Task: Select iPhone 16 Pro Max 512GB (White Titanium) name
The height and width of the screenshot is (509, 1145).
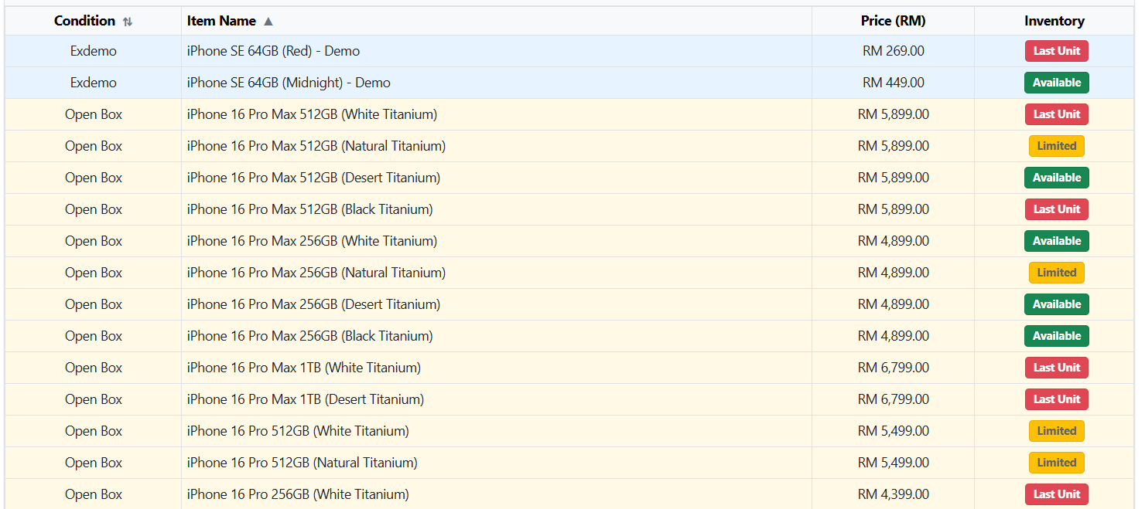Action: pyautogui.click(x=312, y=114)
